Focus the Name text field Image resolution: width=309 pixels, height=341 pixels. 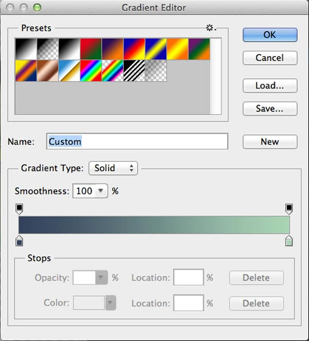click(137, 141)
